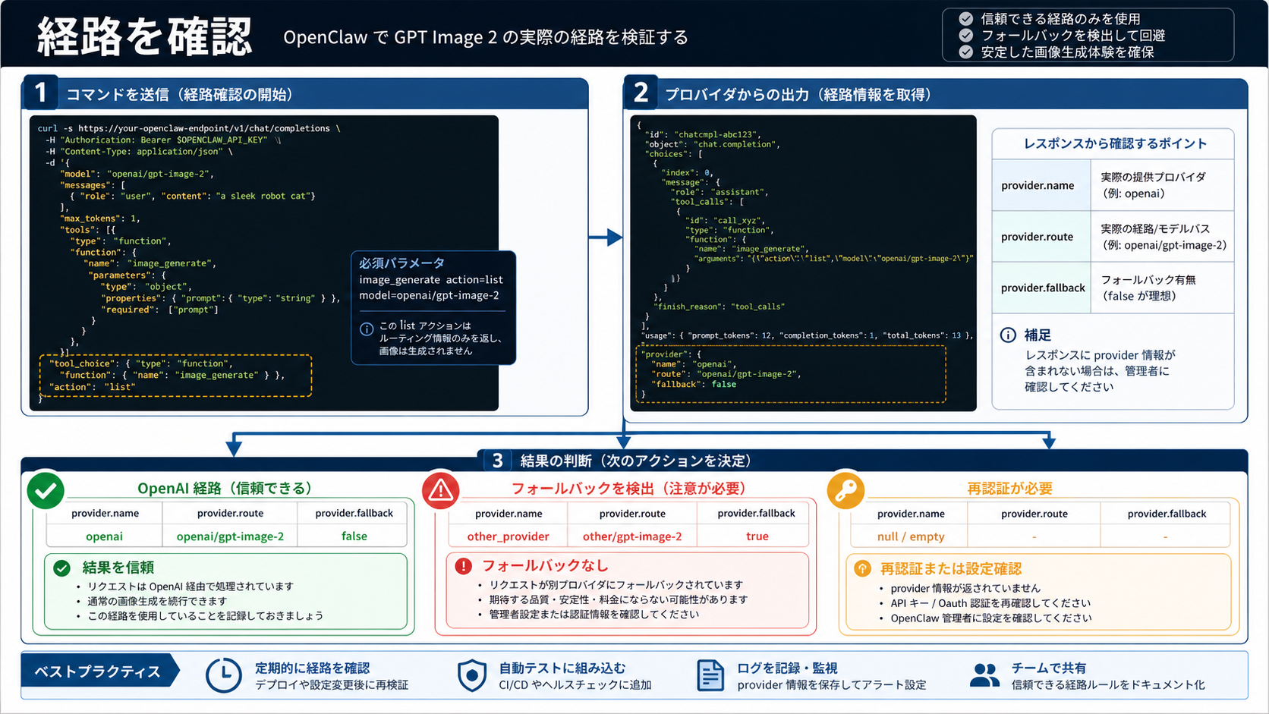
Task: Click the clock icon for 定期的に経路を確認
Action: pyautogui.click(x=224, y=675)
